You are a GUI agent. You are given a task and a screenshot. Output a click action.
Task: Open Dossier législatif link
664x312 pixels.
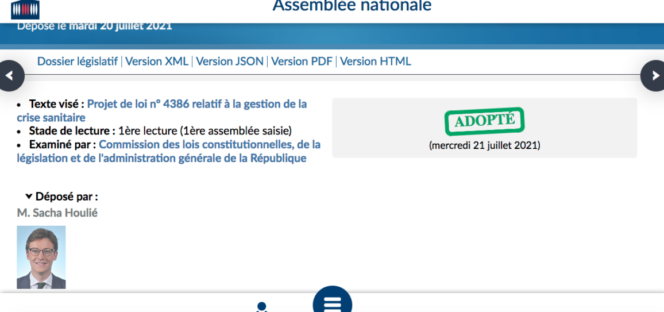point(78,61)
